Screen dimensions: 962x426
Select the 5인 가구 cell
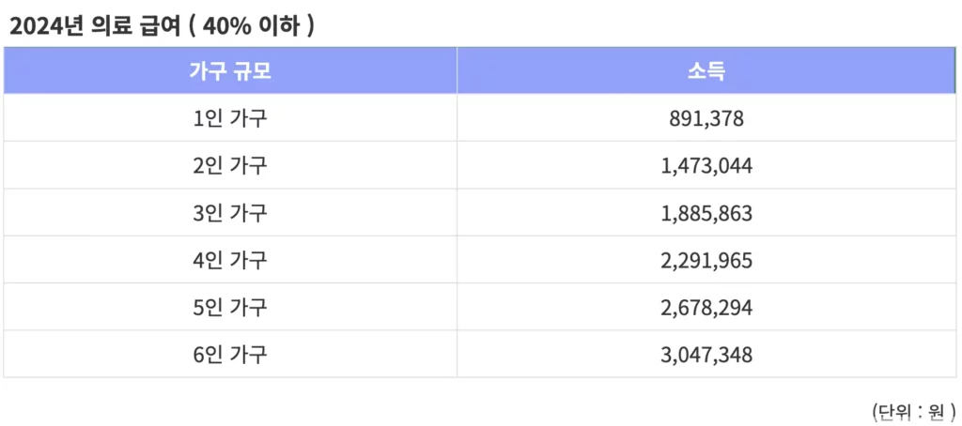point(230,307)
